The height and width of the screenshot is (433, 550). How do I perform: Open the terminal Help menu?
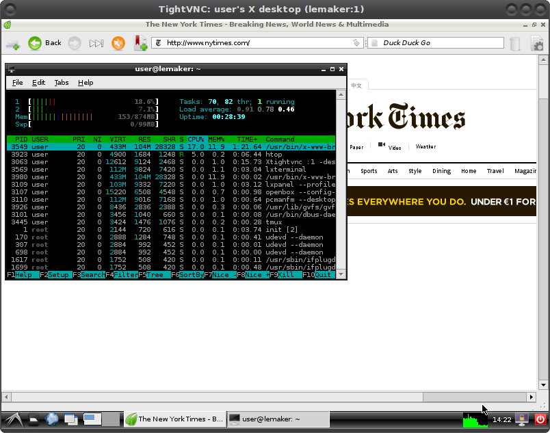click(86, 83)
